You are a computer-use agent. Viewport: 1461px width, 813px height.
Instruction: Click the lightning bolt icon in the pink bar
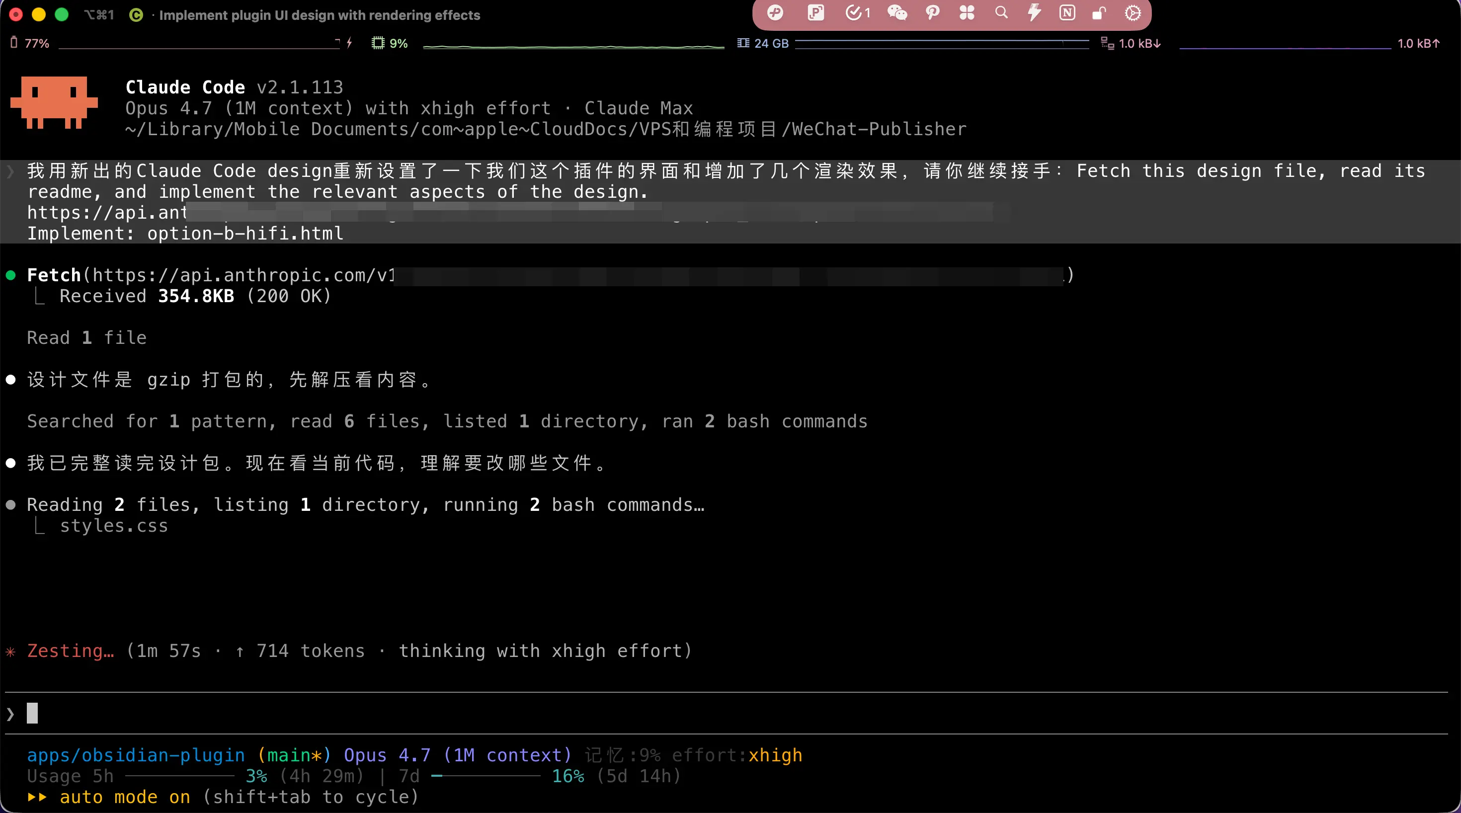pos(1034,12)
